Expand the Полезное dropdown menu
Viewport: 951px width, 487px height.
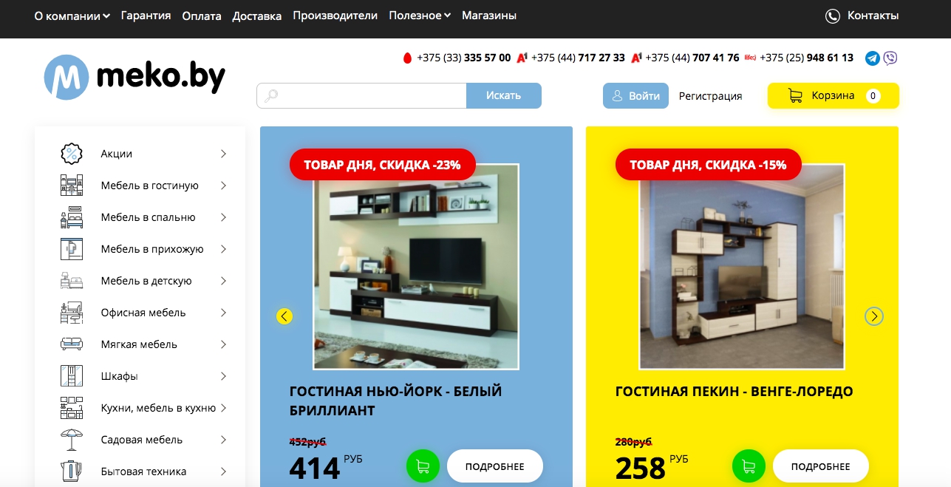(x=420, y=16)
